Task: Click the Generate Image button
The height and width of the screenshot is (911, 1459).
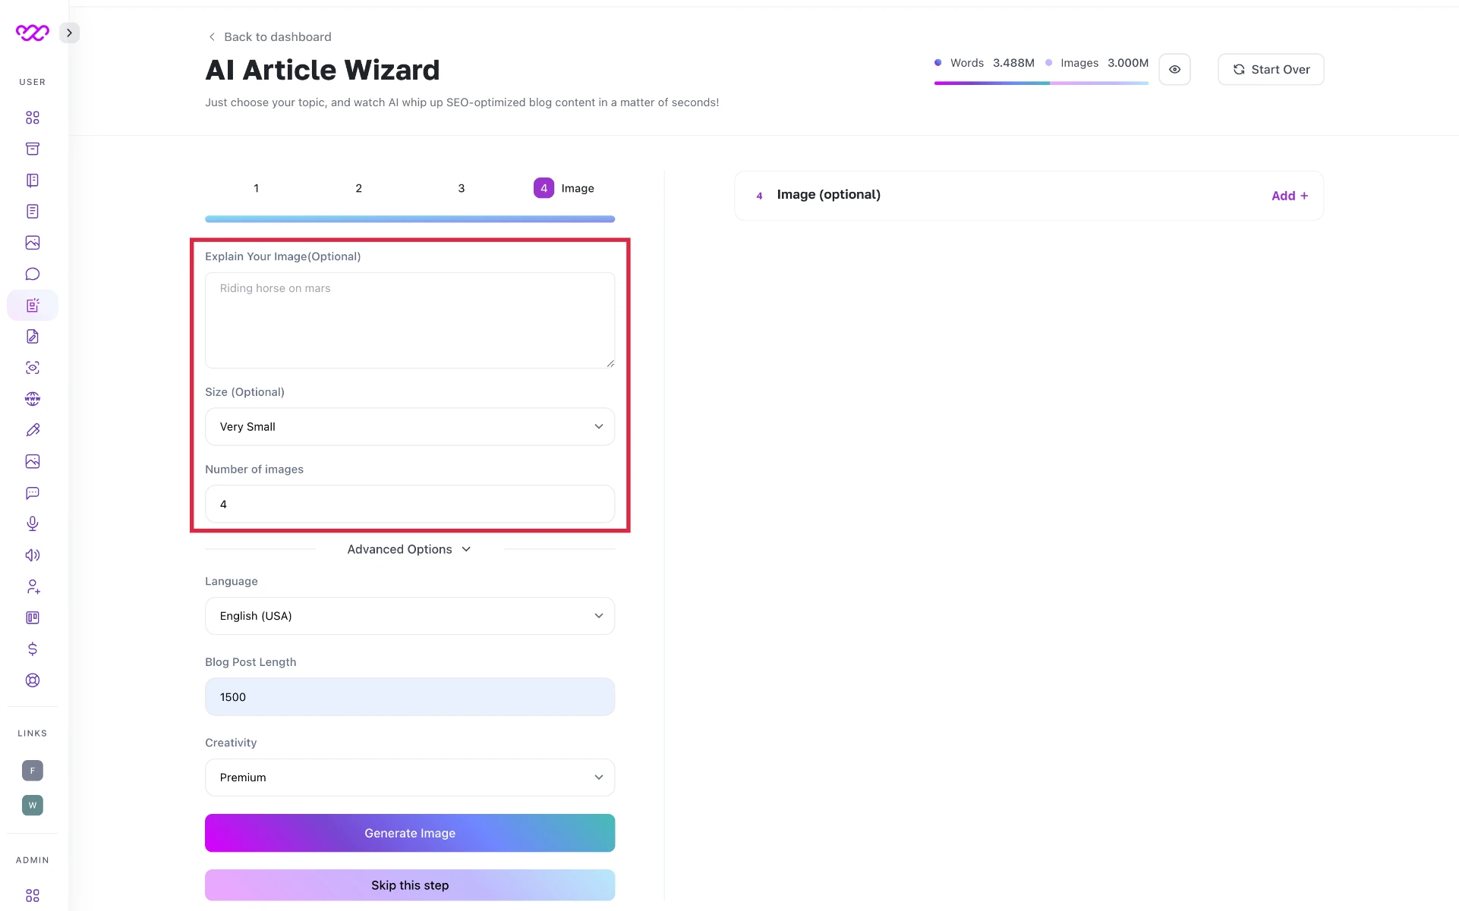Action: point(410,833)
